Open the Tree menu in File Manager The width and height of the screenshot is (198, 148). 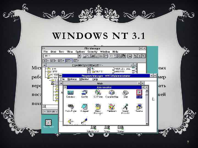[x=62, y=52]
